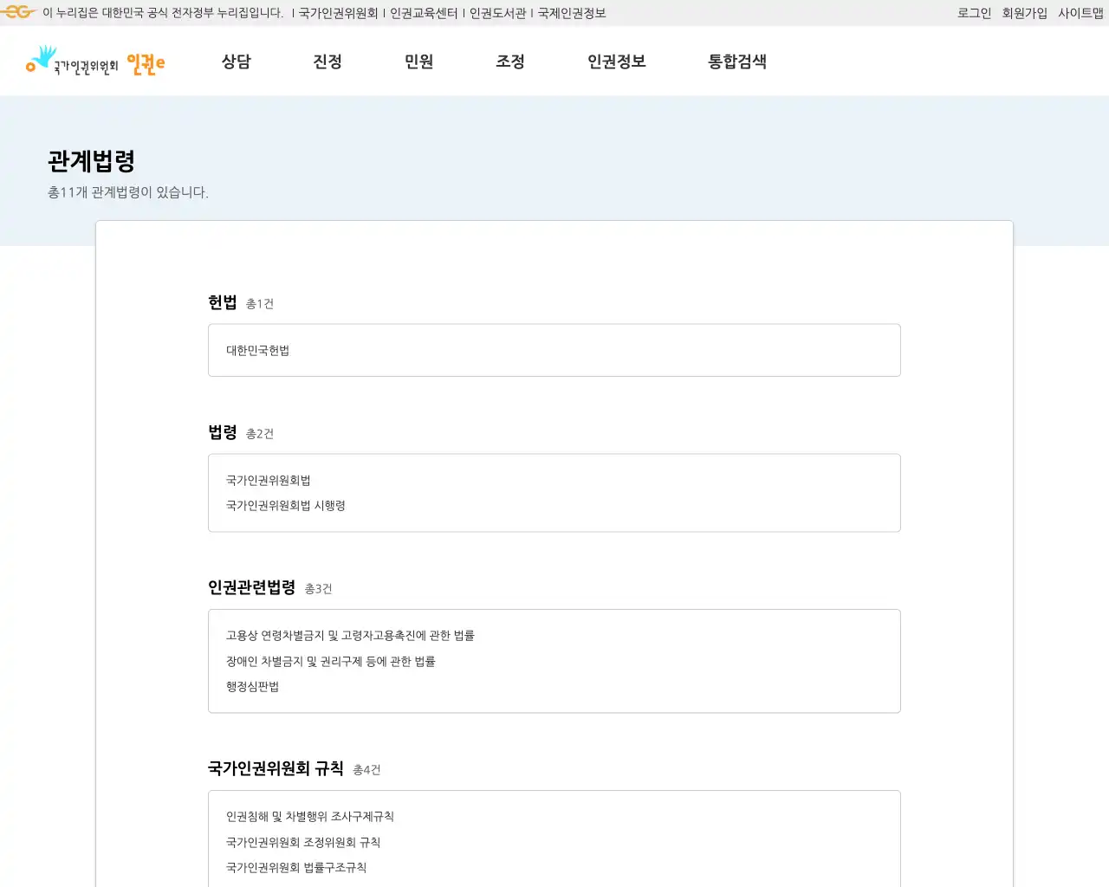Open the 상담 menu
The height and width of the screenshot is (887, 1109).
[x=236, y=62]
